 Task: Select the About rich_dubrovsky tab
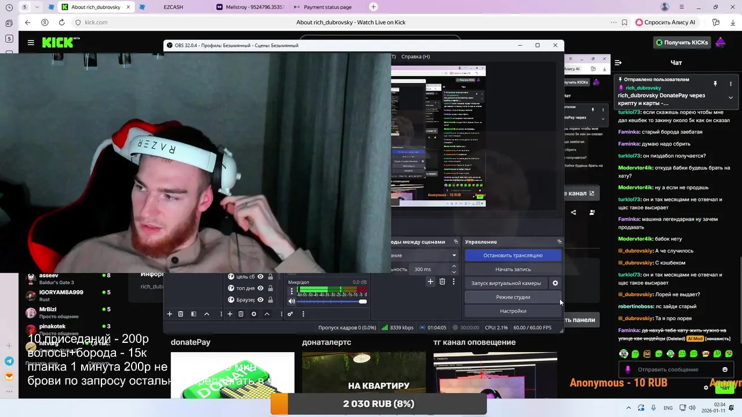96,7
